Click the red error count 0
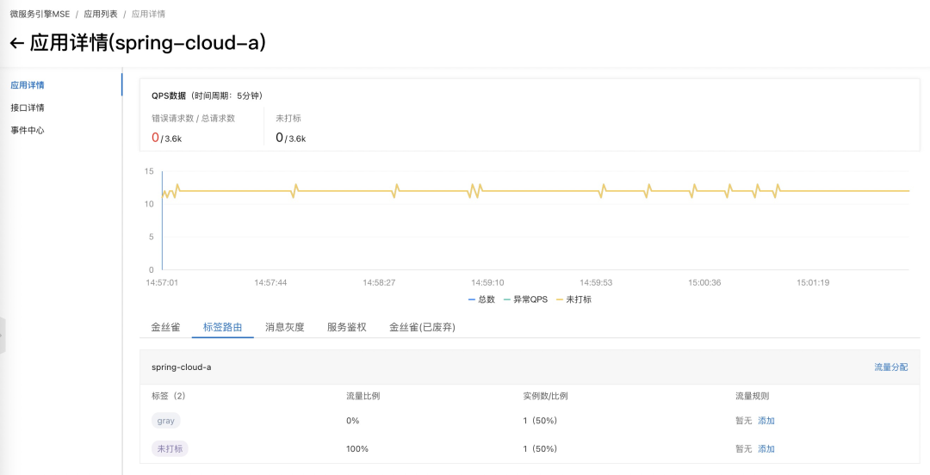The width and height of the screenshot is (930, 475). click(x=155, y=138)
